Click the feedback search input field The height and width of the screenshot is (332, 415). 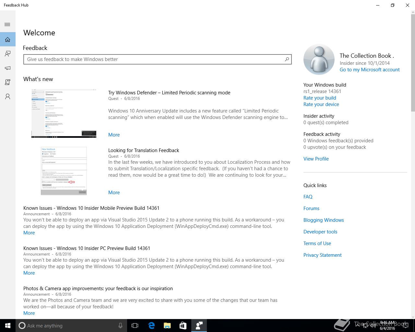(158, 59)
